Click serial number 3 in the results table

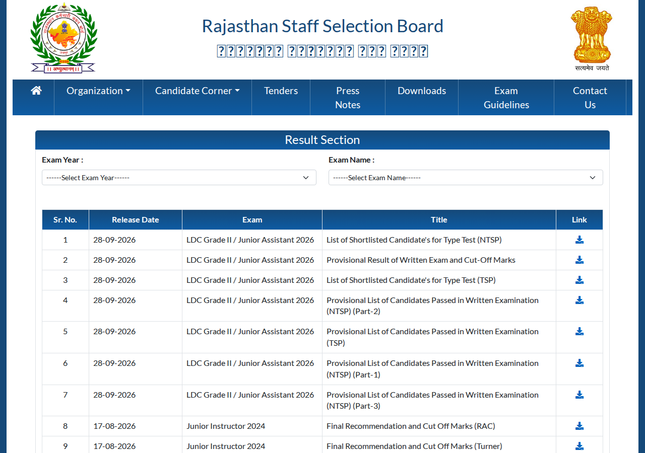[x=66, y=280]
